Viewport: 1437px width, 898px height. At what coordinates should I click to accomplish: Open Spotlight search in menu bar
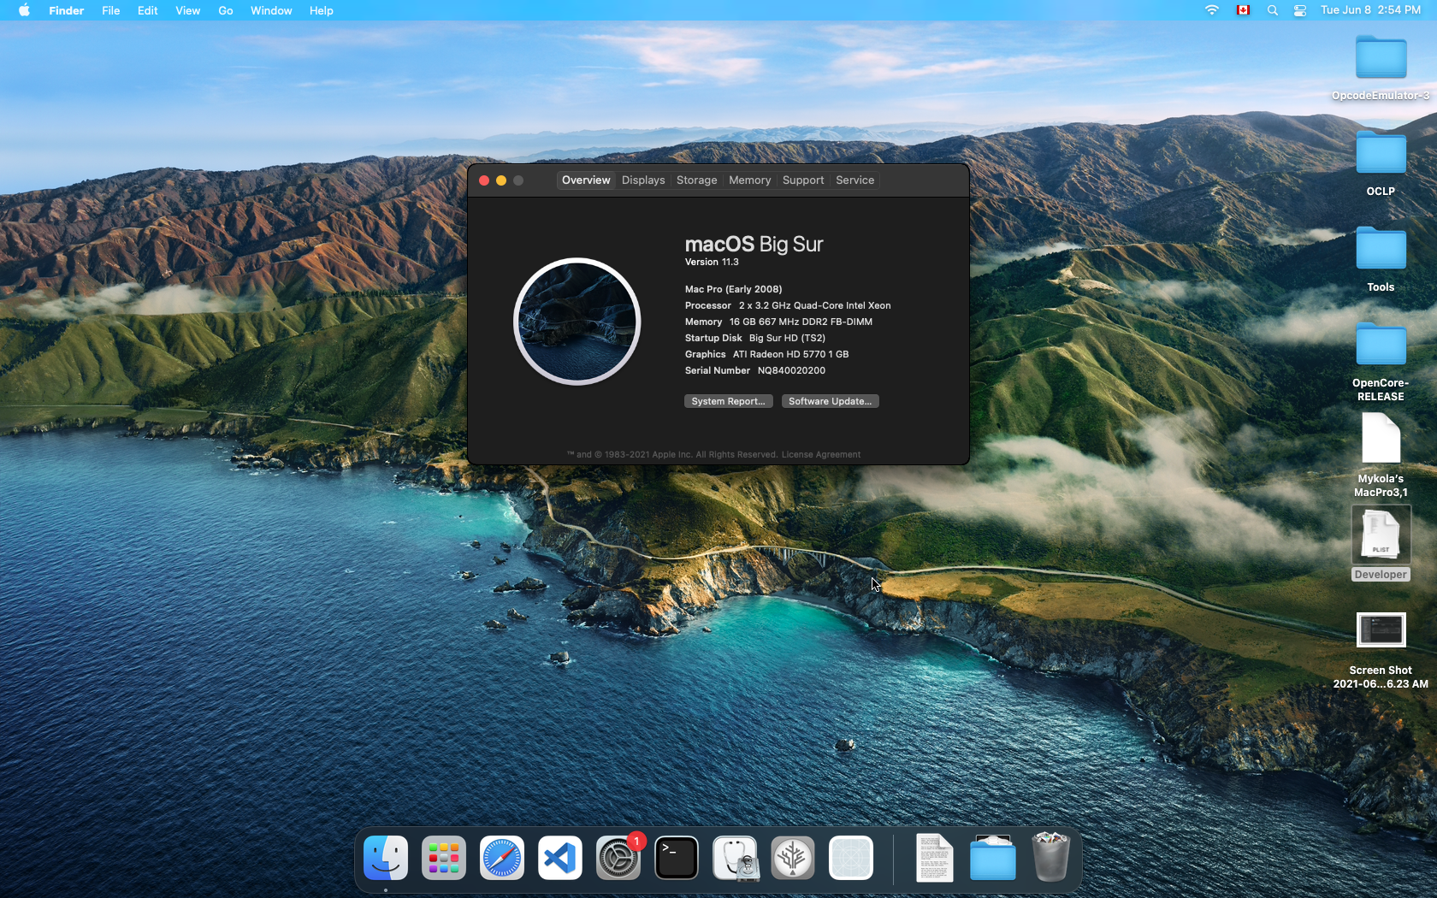(x=1272, y=10)
